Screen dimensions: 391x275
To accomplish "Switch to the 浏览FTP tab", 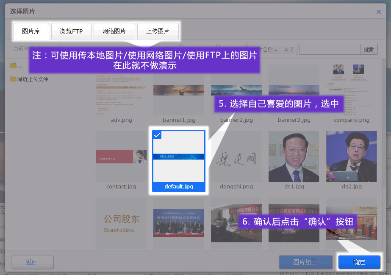I will click(x=71, y=31).
